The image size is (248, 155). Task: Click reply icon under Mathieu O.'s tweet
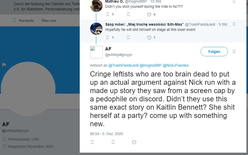click(x=107, y=14)
